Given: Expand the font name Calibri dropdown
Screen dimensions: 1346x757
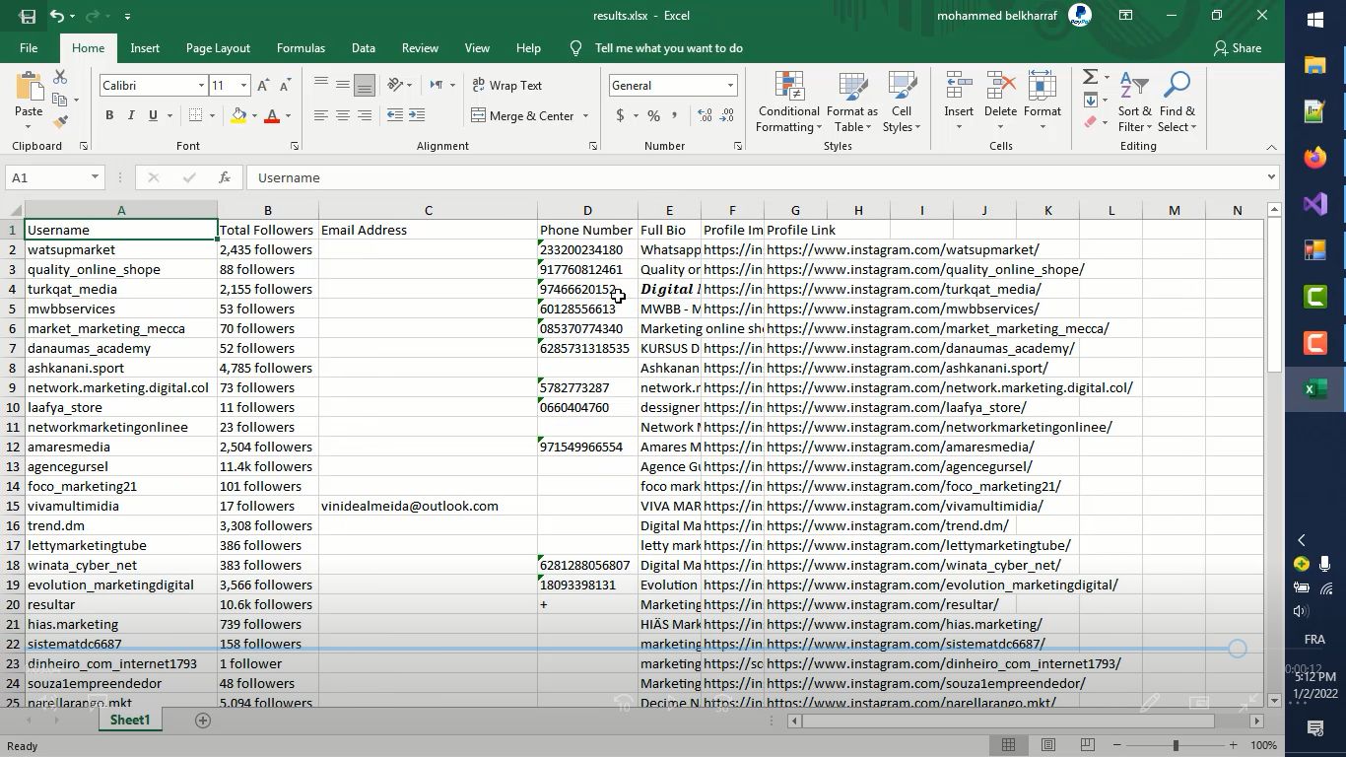Looking at the screenshot, I should point(201,86).
